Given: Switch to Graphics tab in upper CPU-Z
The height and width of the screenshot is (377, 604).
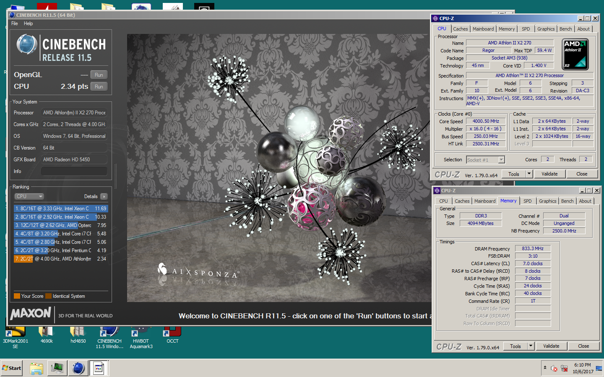Looking at the screenshot, I should coord(546,29).
